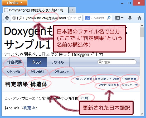This screenshot has height=118, width=146.
Task: Open the 全メンバ一覧 link
Action: 130,85
